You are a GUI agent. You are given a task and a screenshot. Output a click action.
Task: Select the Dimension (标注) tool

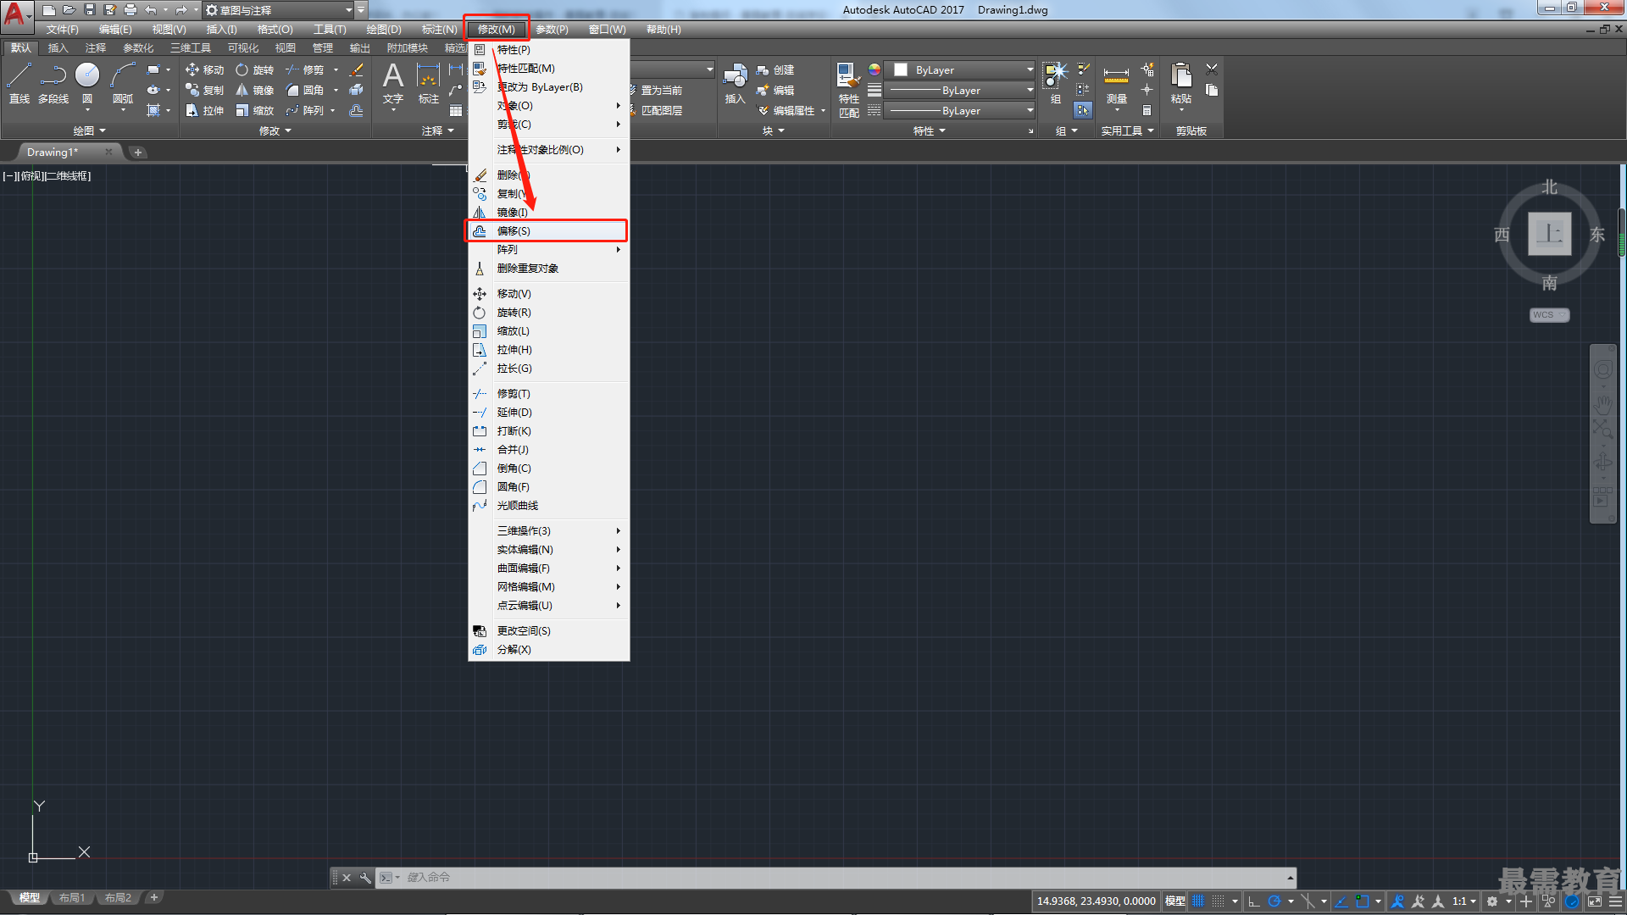pyautogui.click(x=429, y=83)
